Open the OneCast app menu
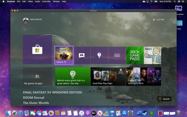The width and height of the screenshot is (187, 117). [11, 2]
